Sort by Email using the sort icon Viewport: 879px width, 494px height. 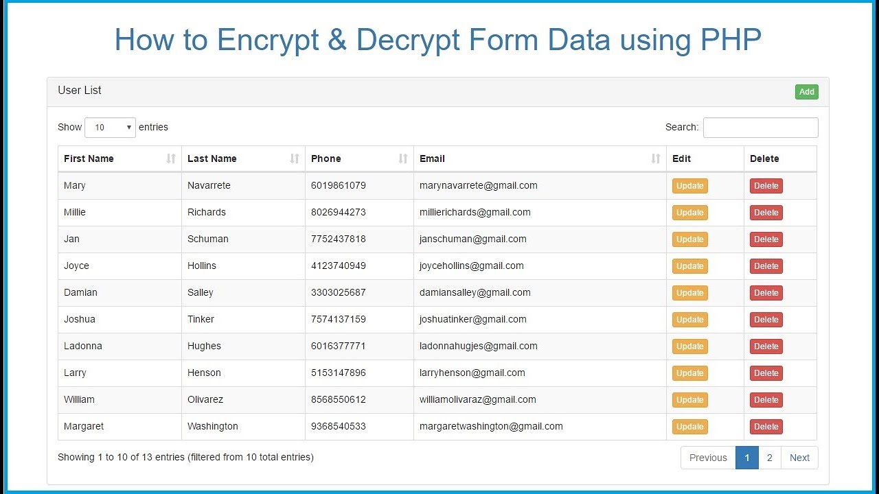[656, 158]
